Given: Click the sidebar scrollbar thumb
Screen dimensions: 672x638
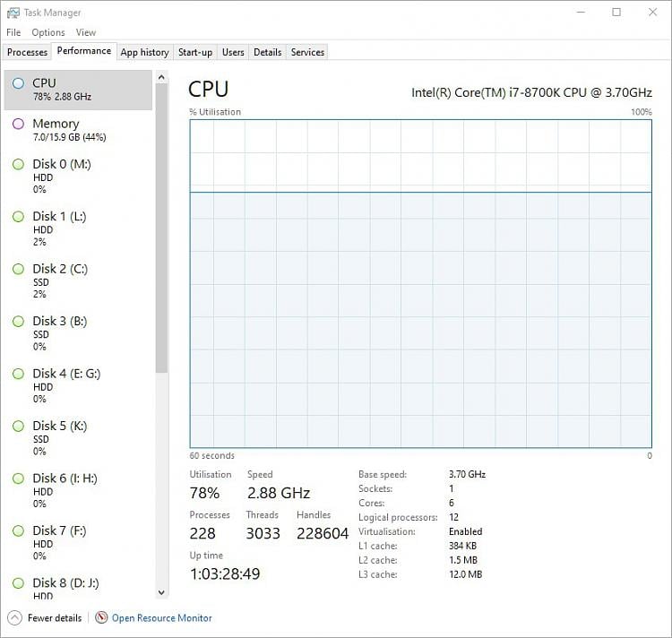Looking at the screenshot, I should (161, 228).
